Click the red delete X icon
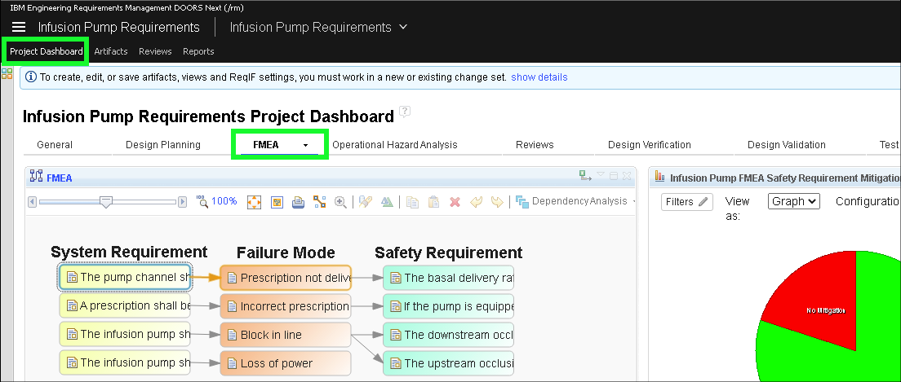This screenshot has width=901, height=382. pyautogui.click(x=455, y=201)
